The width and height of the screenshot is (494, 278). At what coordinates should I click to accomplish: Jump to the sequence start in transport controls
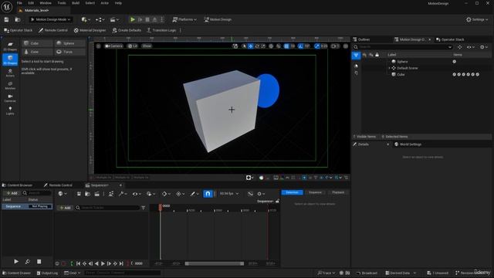pyautogui.click(x=78, y=263)
